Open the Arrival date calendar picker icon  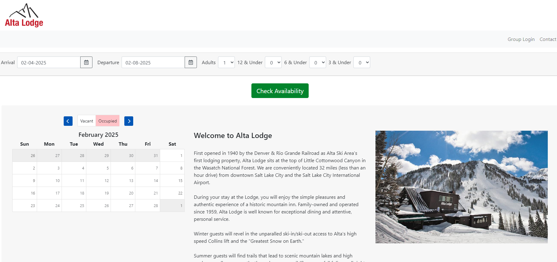coord(86,63)
